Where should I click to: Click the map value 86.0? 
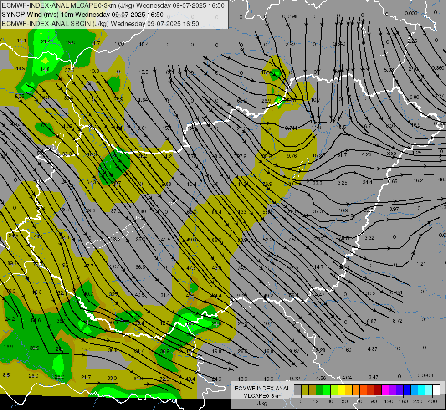pos(217,240)
